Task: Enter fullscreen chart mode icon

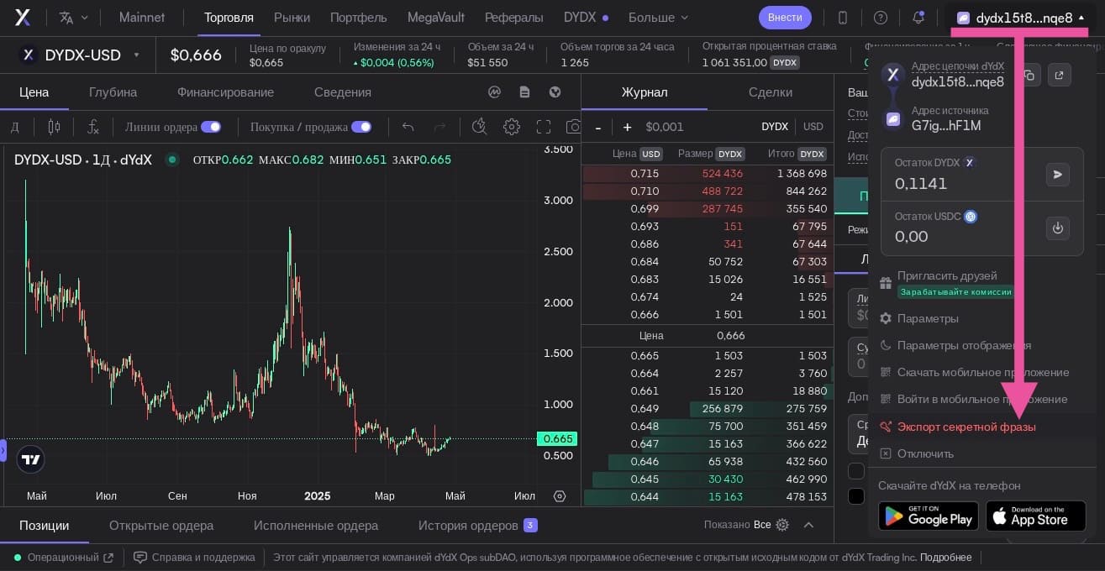Action: tap(544, 127)
